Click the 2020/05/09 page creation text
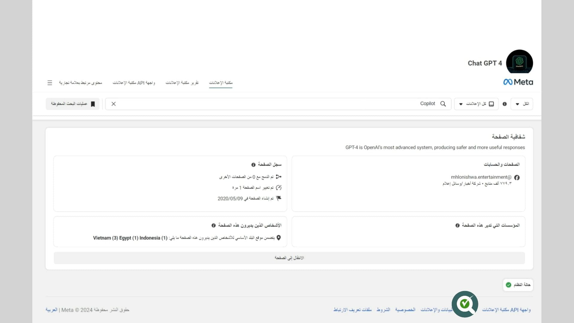 coord(245,199)
